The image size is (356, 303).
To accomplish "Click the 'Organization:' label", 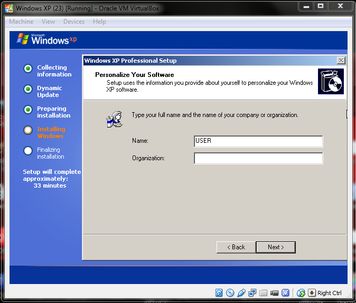I will (x=148, y=158).
